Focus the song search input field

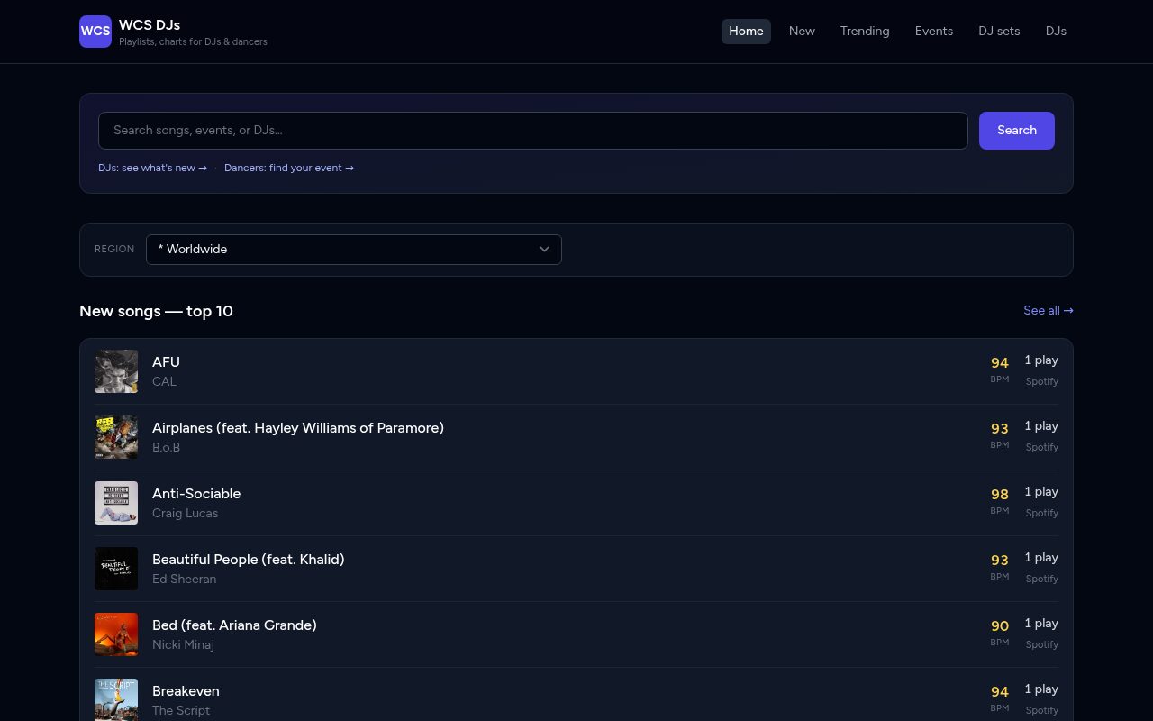(533, 131)
